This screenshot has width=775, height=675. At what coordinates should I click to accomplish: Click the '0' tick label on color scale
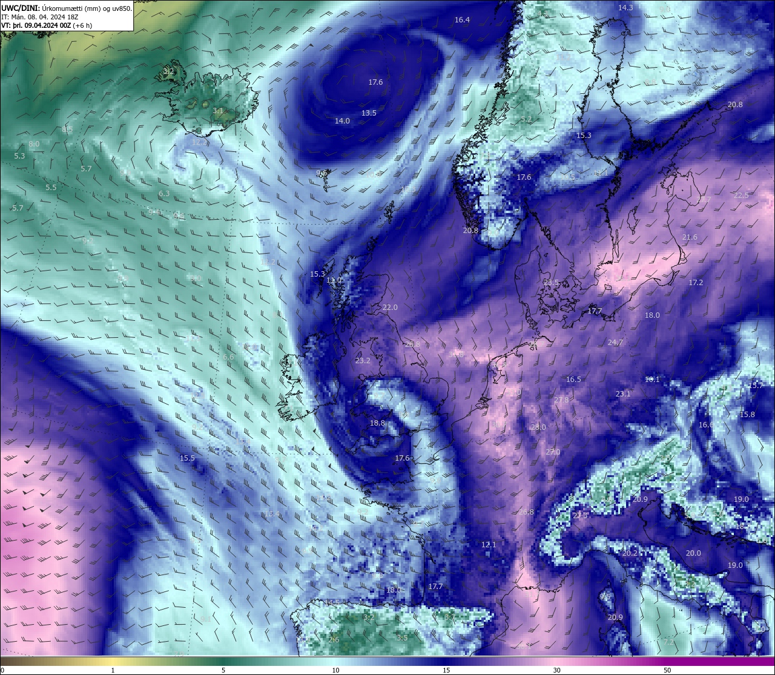coord(2,670)
